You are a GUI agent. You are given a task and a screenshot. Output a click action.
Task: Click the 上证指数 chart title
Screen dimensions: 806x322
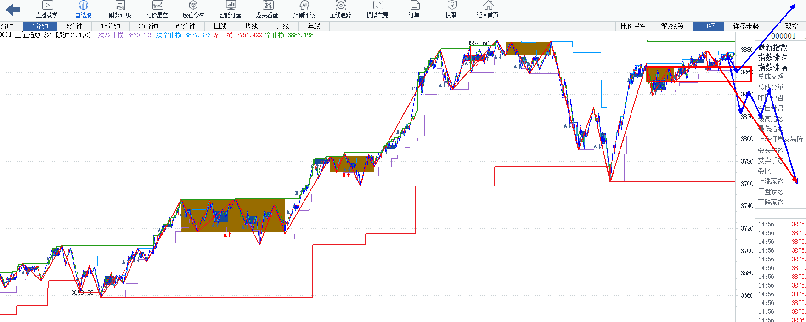(x=28, y=35)
